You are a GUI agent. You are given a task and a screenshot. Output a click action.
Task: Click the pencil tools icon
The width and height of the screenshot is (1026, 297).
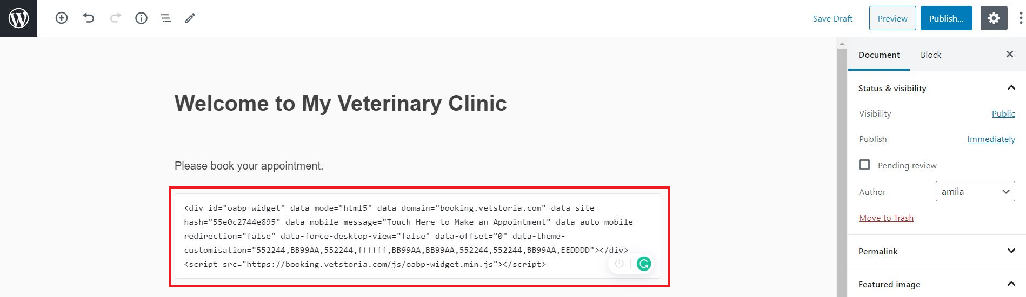pos(190,18)
